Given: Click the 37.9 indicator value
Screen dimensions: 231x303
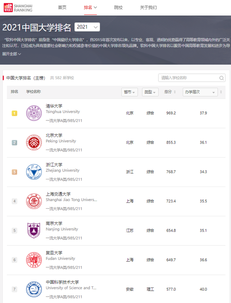Looking at the screenshot, I should (203, 113).
